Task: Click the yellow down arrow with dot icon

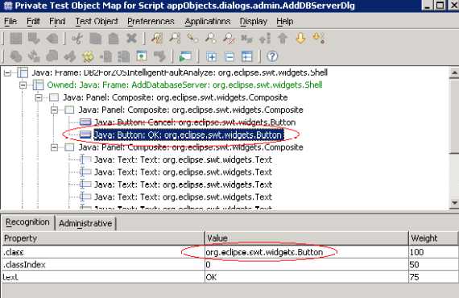Action: click(x=319, y=39)
